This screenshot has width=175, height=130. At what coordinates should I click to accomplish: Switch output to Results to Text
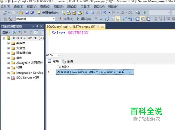(x=137, y=19)
